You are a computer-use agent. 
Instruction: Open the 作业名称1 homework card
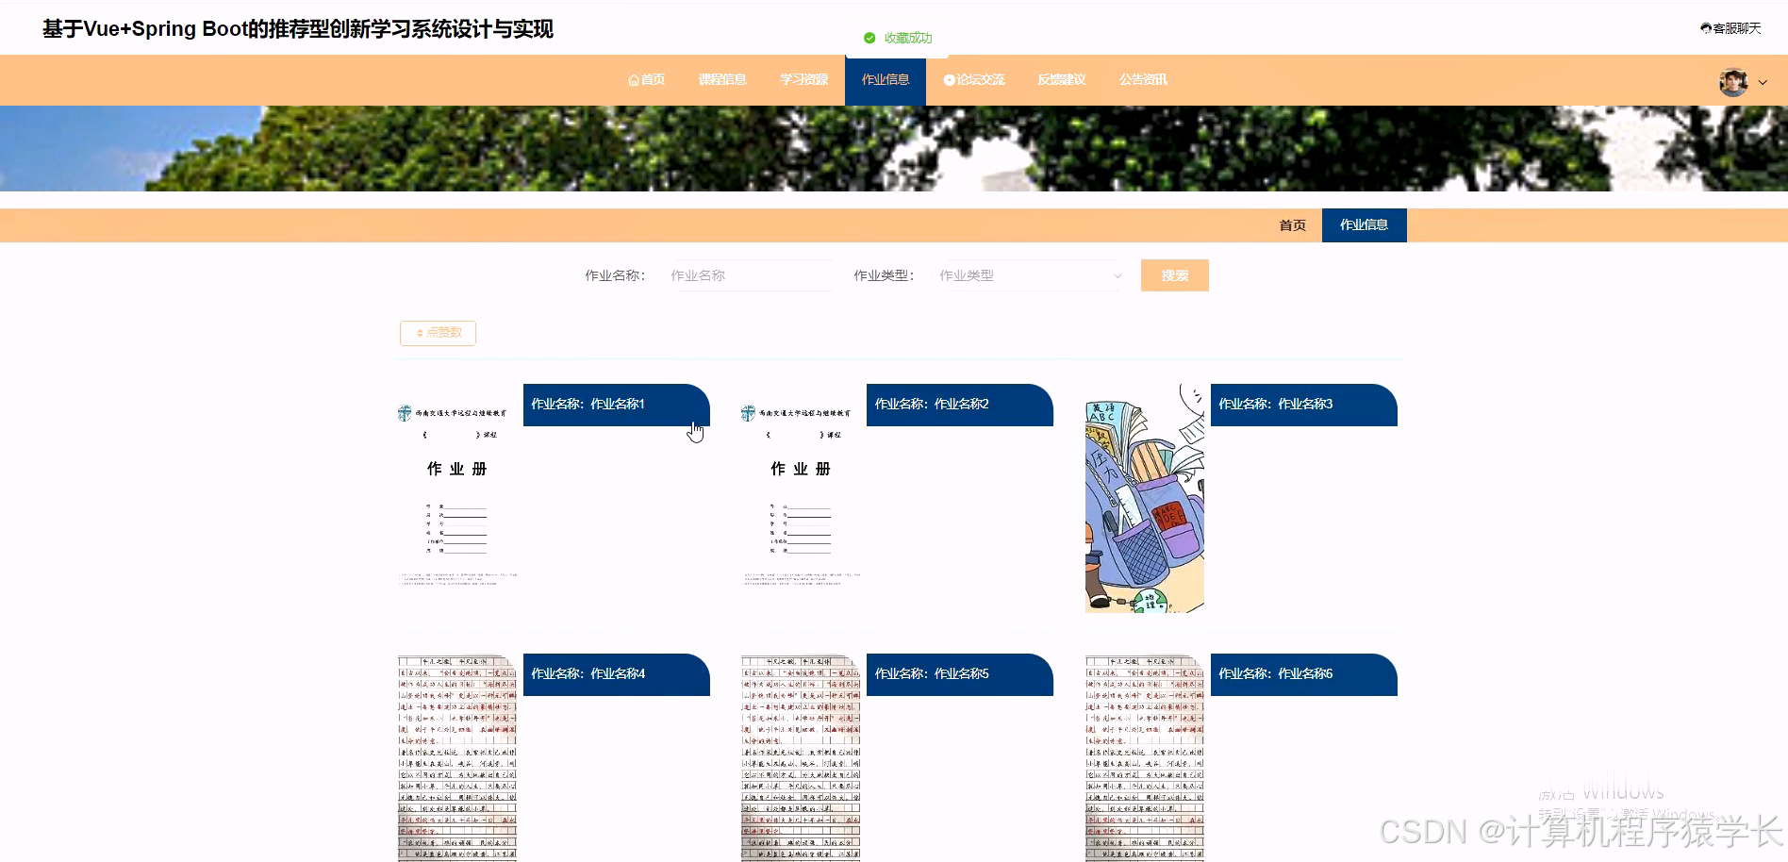[x=615, y=404]
